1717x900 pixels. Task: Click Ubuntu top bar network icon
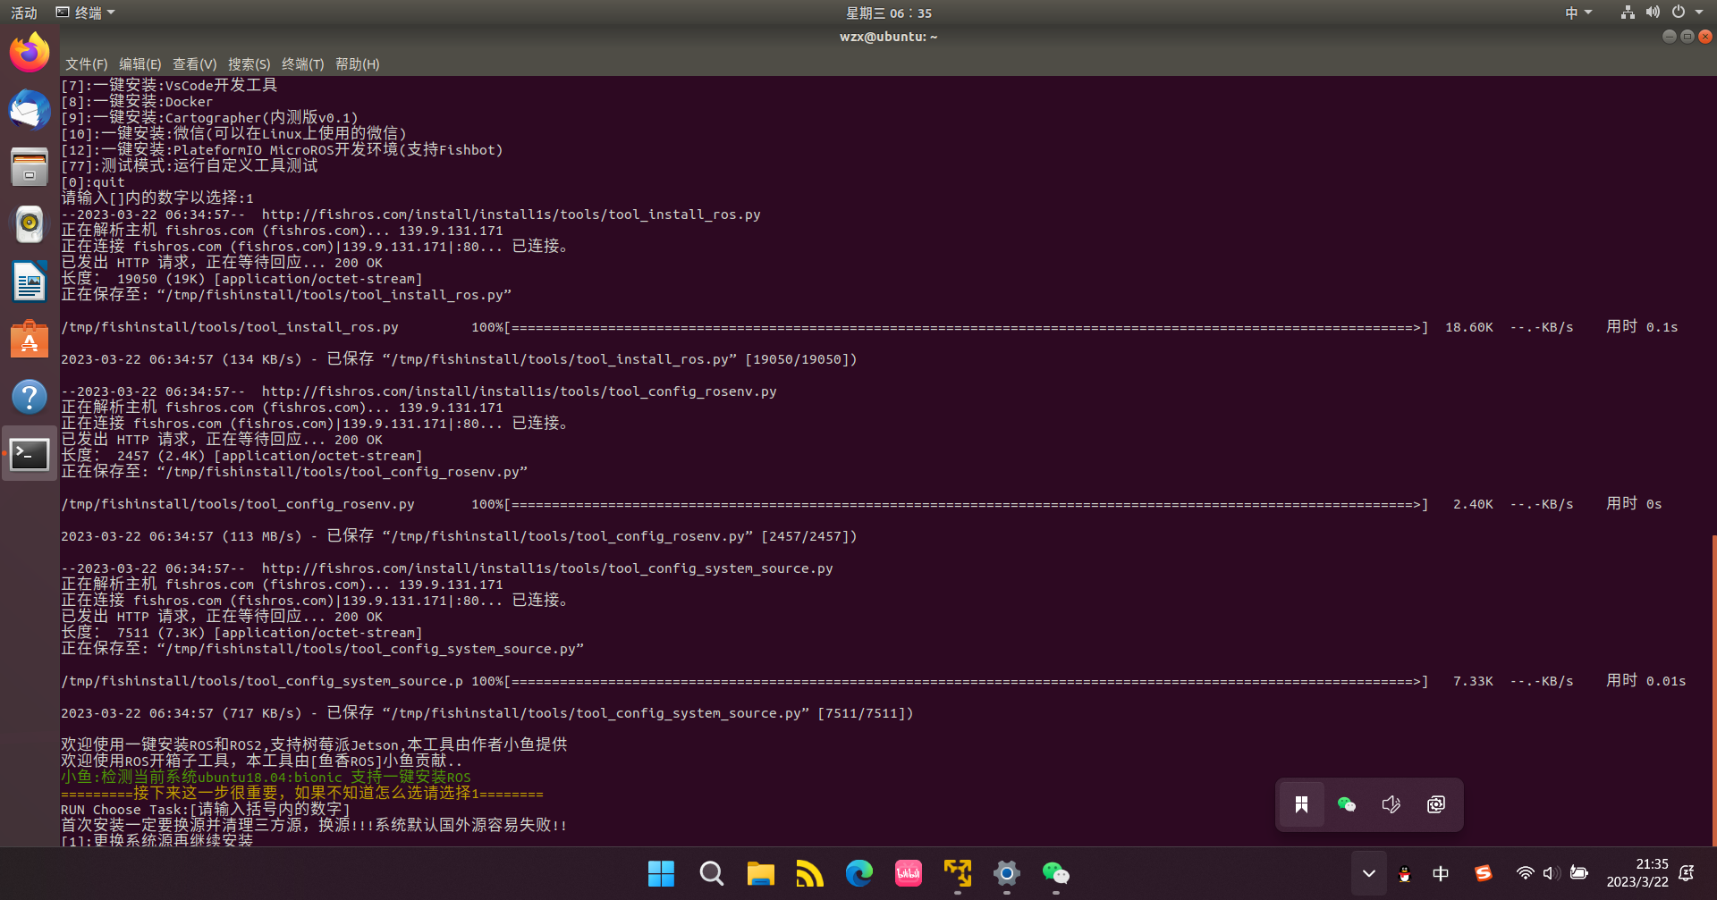(1628, 13)
